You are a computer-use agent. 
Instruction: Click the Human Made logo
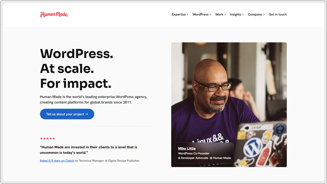pos(54,14)
